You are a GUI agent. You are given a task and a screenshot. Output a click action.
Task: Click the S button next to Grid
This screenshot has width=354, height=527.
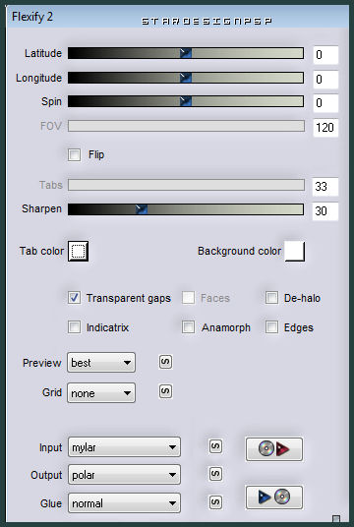point(165,391)
